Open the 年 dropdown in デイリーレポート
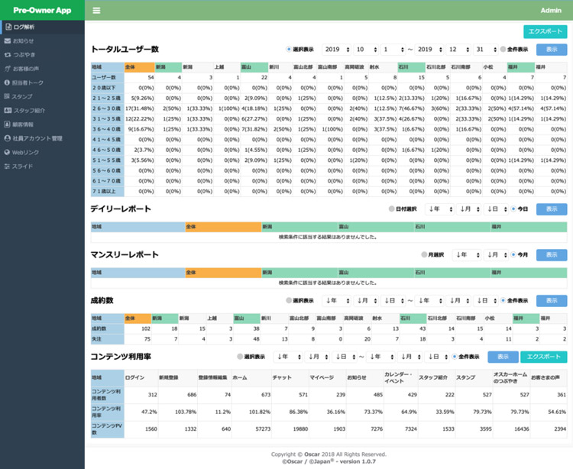This screenshot has width=573, height=469. coord(439,209)
